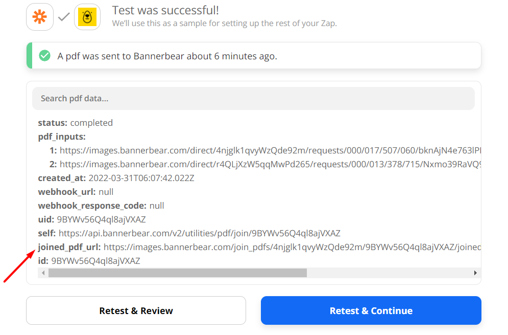Click the horizontal scrollbar thumb

[x=177, y=273]
